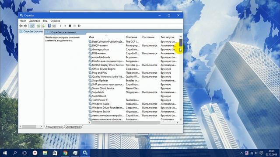This screenshot has height=157, width=280.
Task: Click the services list horizontal scroll-right arrow
Action: point(177,123)
